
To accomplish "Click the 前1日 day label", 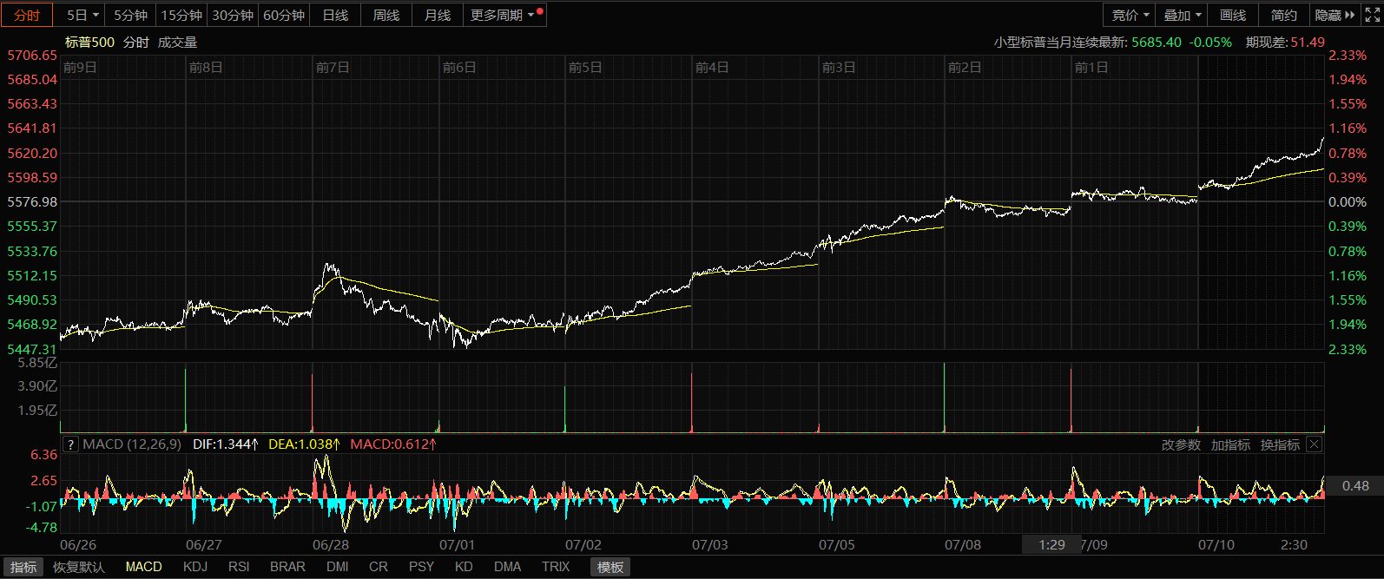I will pyautogui.click(x=1091, y=67).
